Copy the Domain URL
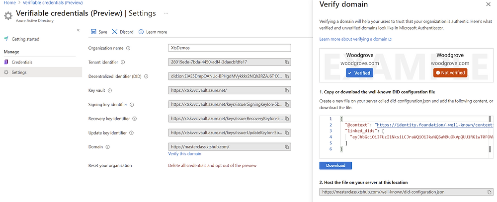 [287, 147]
